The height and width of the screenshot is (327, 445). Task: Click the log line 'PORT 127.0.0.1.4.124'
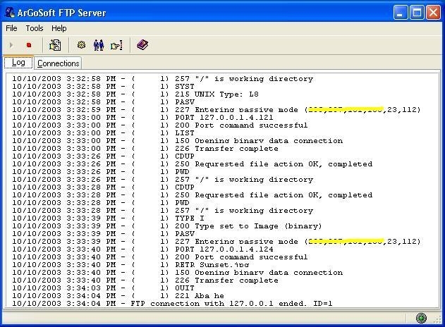tap(142, 249)
